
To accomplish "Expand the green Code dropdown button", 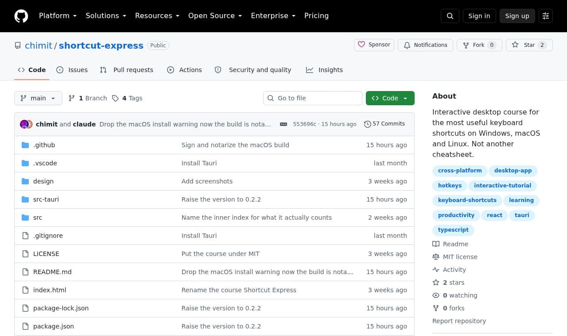I will [390, 98].
